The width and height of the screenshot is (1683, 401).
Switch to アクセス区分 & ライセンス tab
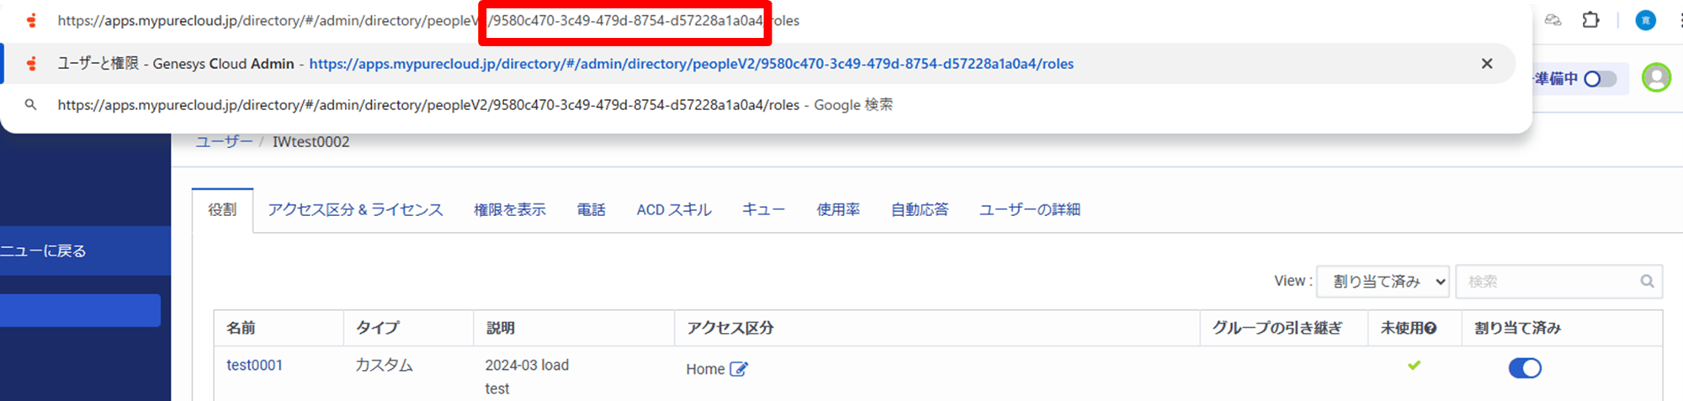(355, 209)
